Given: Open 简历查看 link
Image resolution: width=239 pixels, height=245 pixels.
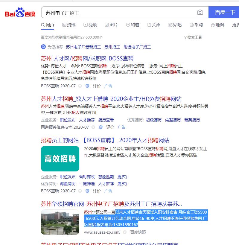Looking at the screenshot, I should 106,120.
